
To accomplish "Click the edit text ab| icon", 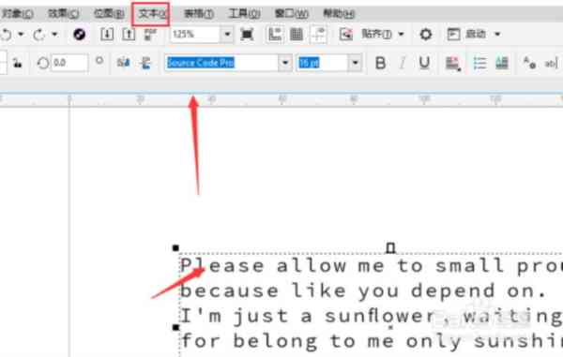I will coord(552,64).
